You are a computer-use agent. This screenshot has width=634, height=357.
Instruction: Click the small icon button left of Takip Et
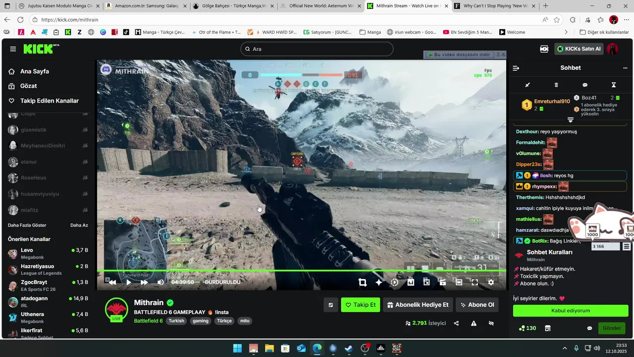pyautogui.click(x=331, y=305)
